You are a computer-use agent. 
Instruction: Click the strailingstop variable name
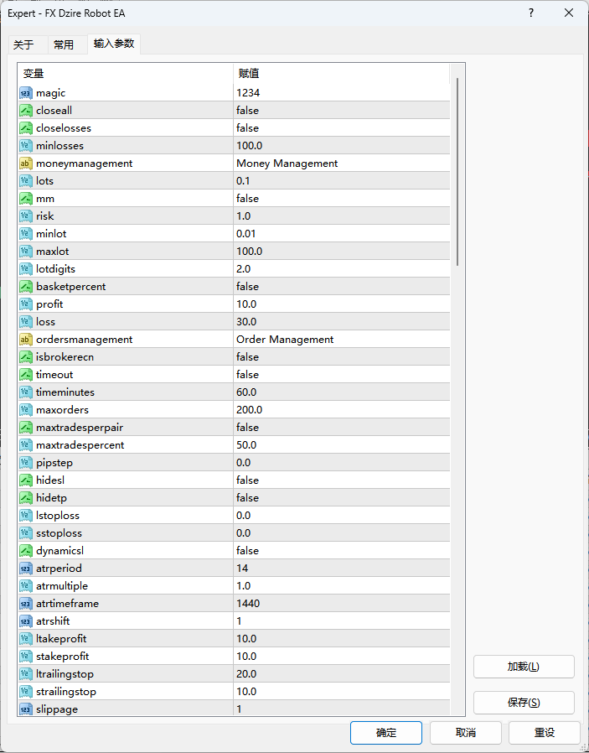(x=66, y=692)
